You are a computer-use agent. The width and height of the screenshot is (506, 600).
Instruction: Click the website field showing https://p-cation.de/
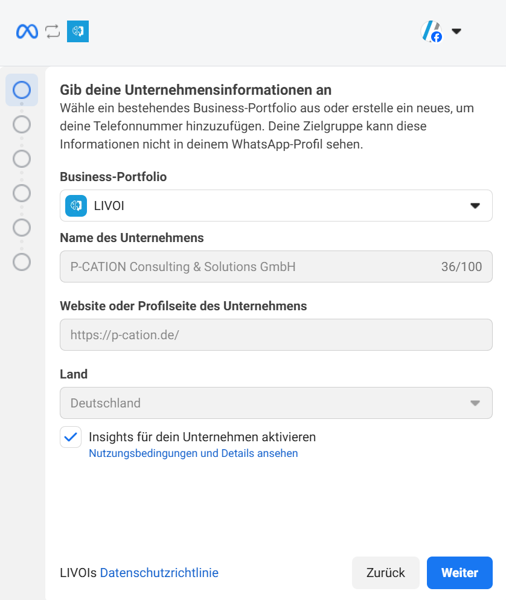(242, 334)
